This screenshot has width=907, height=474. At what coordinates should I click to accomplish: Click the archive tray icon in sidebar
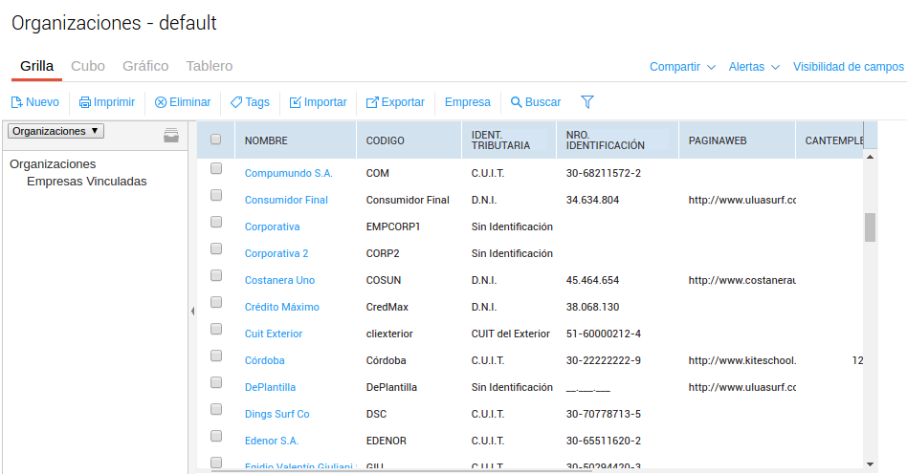[171, 135]
